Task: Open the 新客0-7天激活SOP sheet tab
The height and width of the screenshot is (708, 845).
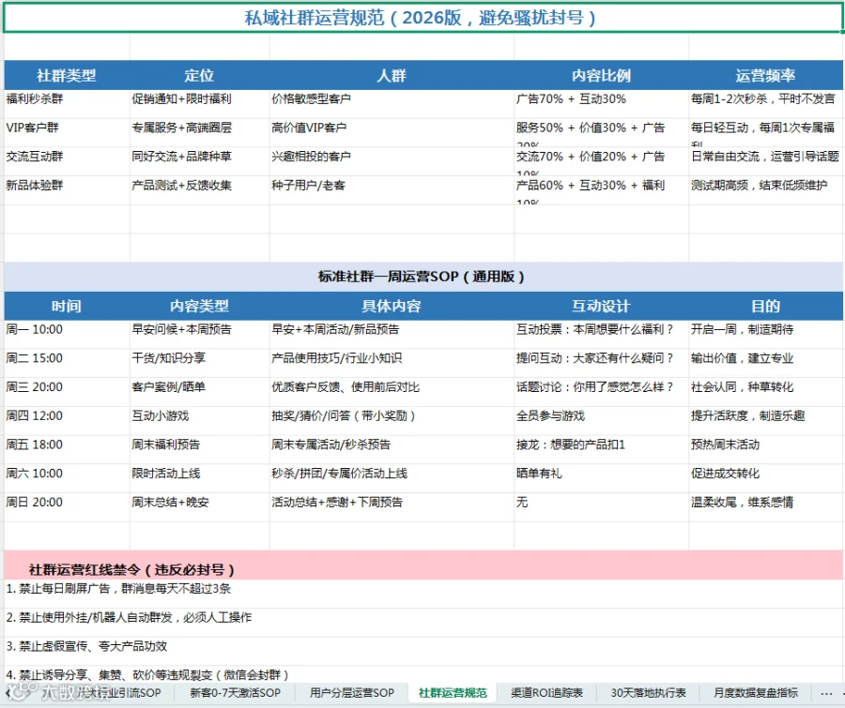Action: coord(235,692)
